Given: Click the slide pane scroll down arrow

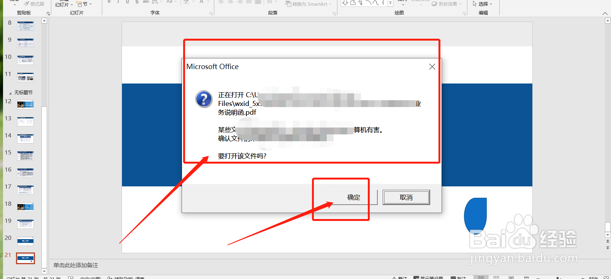Looking at the screenshot, I should coord(44,271).
